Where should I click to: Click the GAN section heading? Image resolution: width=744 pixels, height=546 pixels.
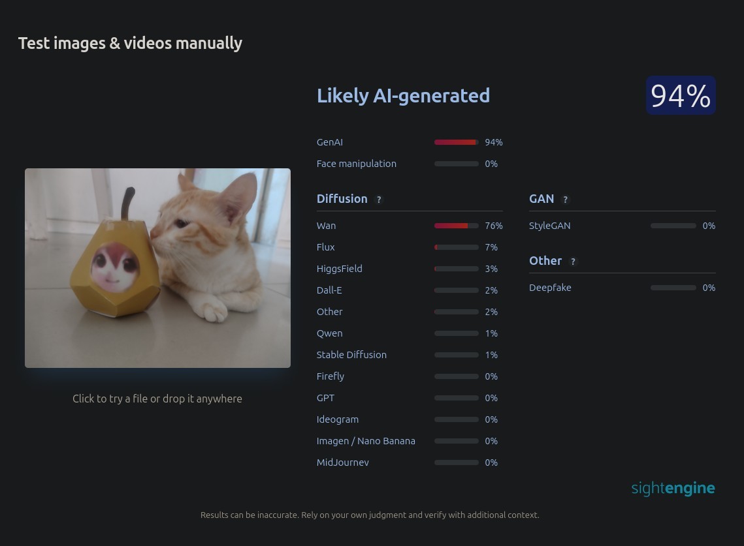tap(542, 198)
